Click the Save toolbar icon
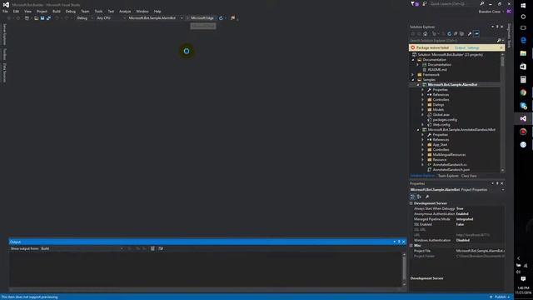Screen dimensions: 533x300 [x=42, y=18]
